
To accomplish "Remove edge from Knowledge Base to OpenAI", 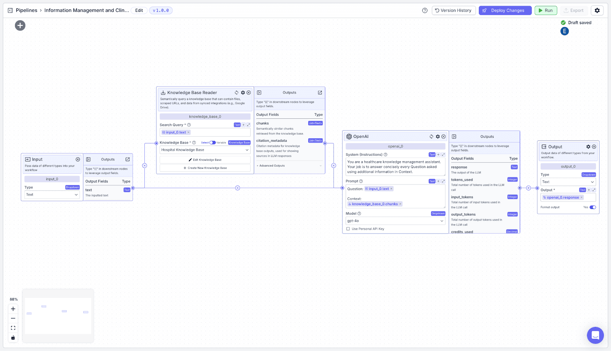I will point(334,166).
